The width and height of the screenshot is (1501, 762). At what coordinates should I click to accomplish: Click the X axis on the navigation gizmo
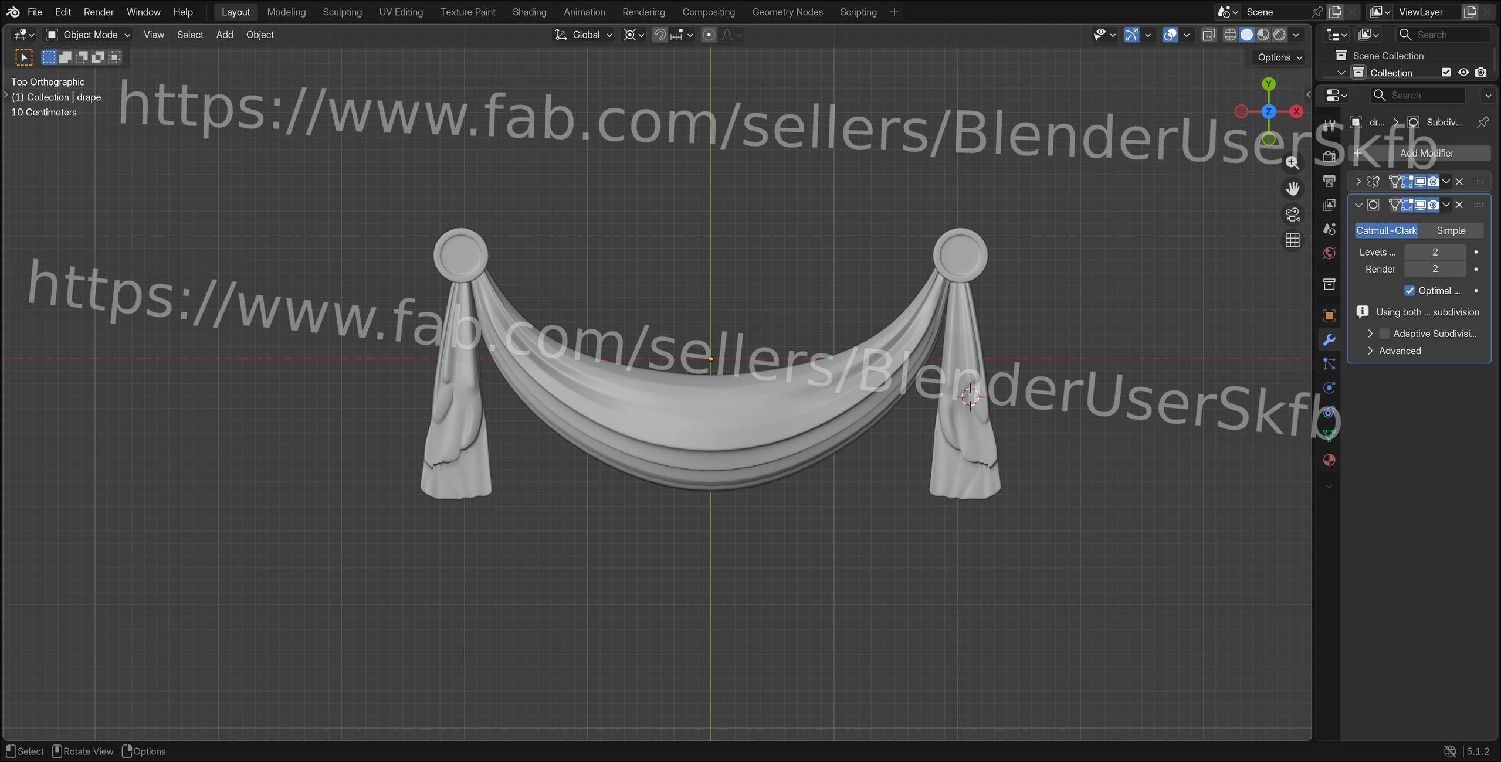[1296, 111]
